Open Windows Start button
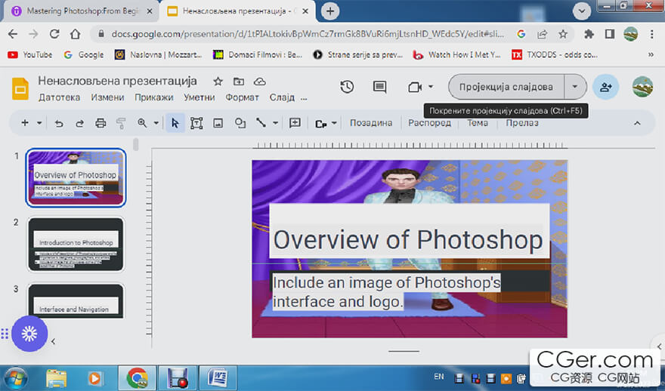The image size is (665, 391). click(16, 378)
